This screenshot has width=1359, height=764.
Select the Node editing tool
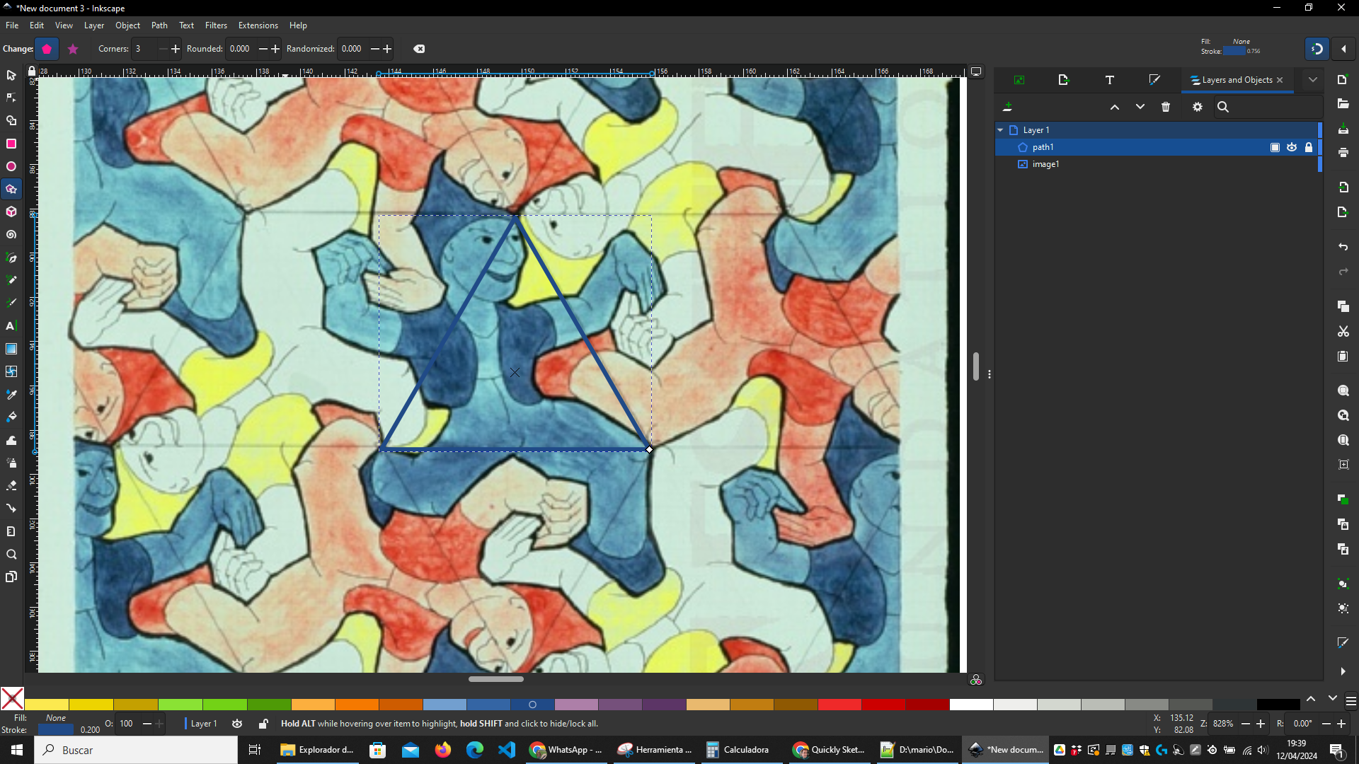11,98
